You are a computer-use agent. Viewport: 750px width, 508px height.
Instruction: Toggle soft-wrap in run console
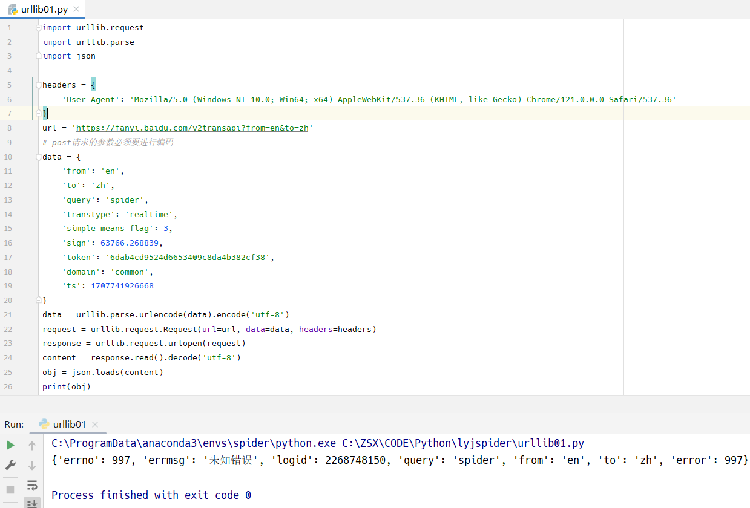coord(32,486)
